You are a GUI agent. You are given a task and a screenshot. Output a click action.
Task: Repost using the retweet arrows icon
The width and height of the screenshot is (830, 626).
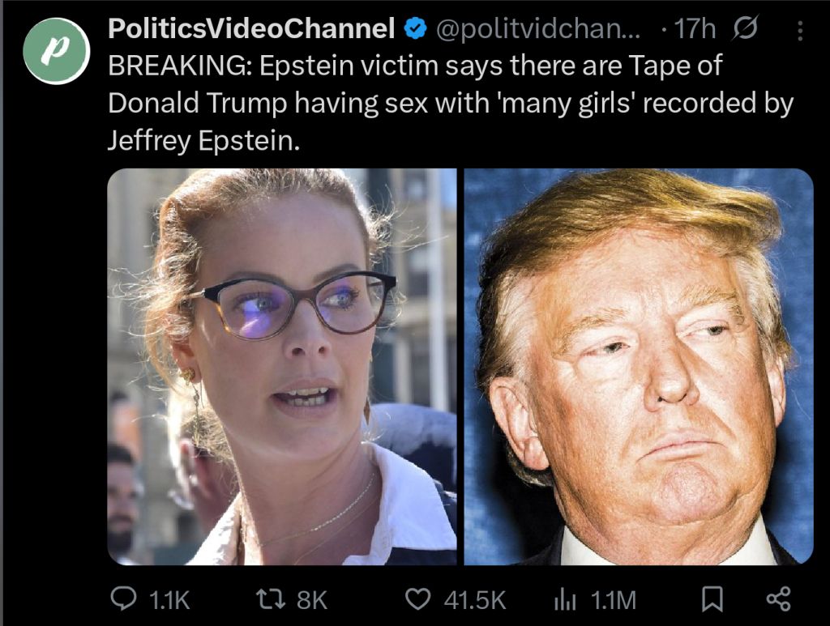point(271,599)
